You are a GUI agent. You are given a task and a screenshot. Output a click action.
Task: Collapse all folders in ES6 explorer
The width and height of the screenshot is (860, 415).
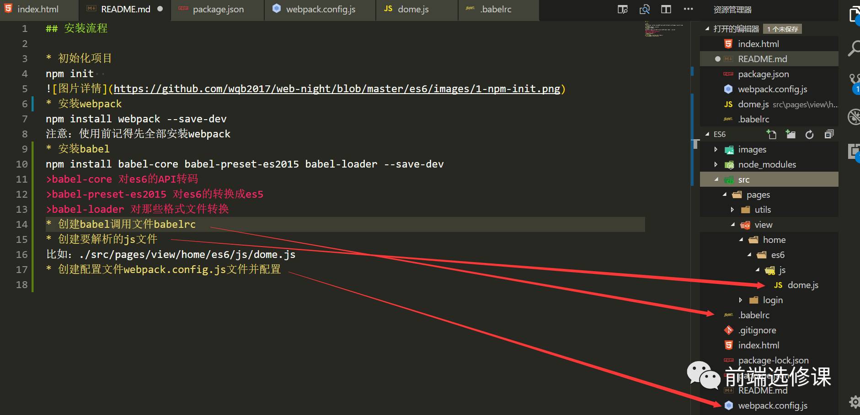pyautogui.click(x=828, y=134)
